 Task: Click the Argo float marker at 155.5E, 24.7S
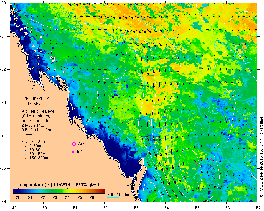pyautogui.click(x=212, y=160)
